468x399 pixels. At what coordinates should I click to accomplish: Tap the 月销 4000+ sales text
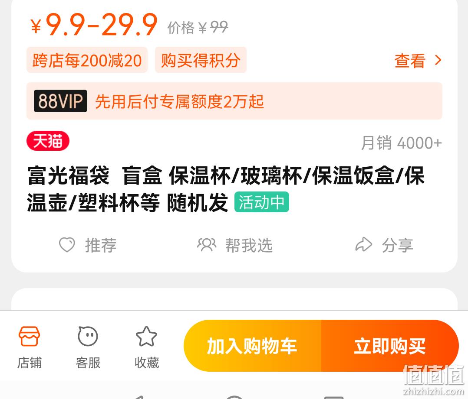pos(402,143)
